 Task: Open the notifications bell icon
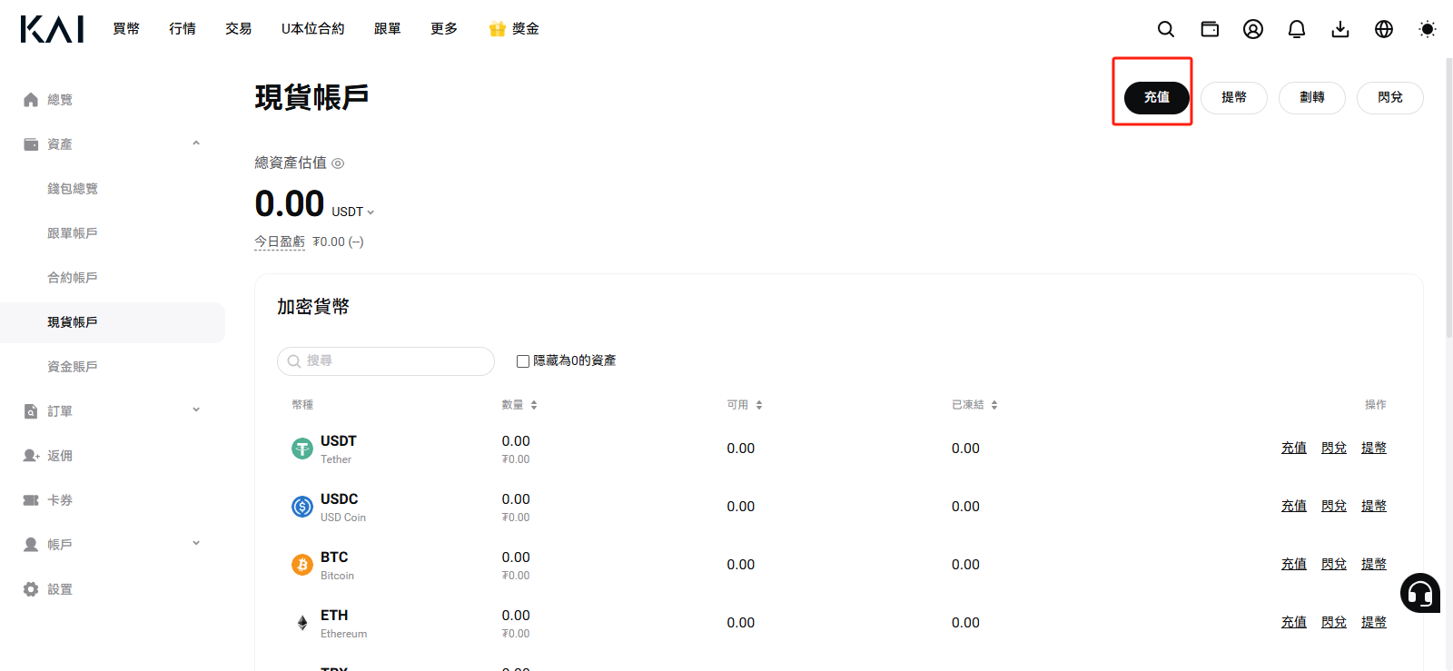coord(1297,29)
